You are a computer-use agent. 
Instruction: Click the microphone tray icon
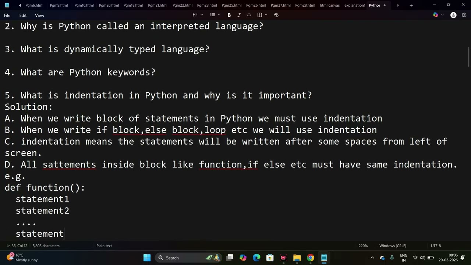click(392, 258)
